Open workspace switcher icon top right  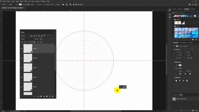[196, 4]
